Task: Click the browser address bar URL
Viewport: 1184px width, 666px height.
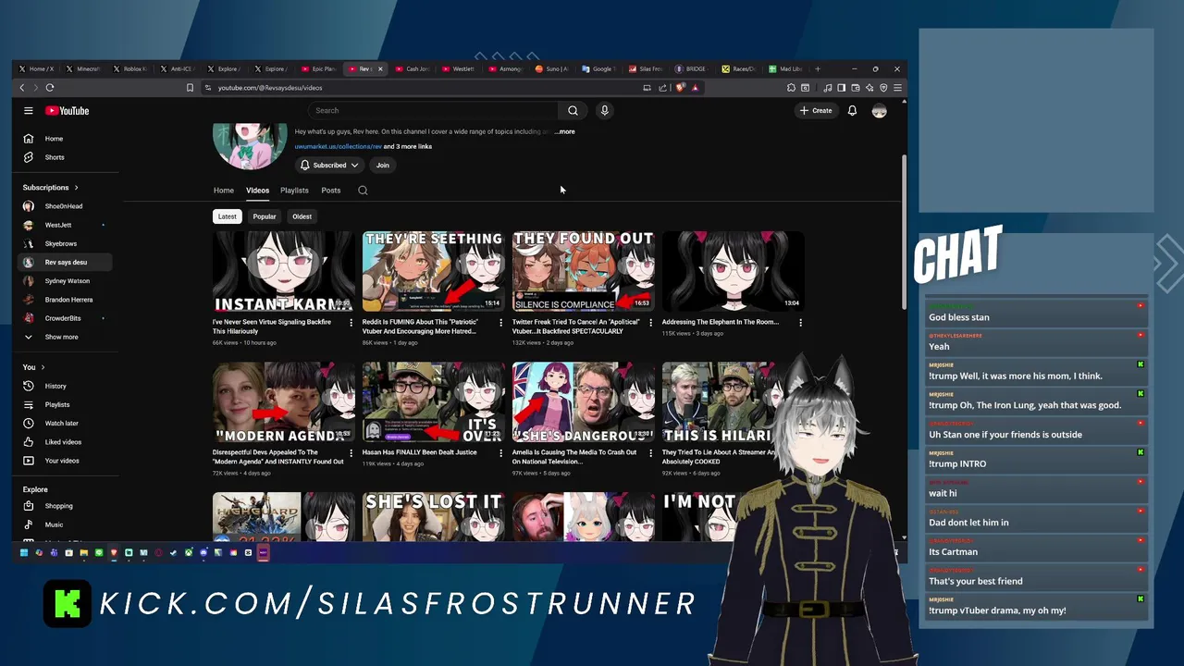Action: pos(270,88)
